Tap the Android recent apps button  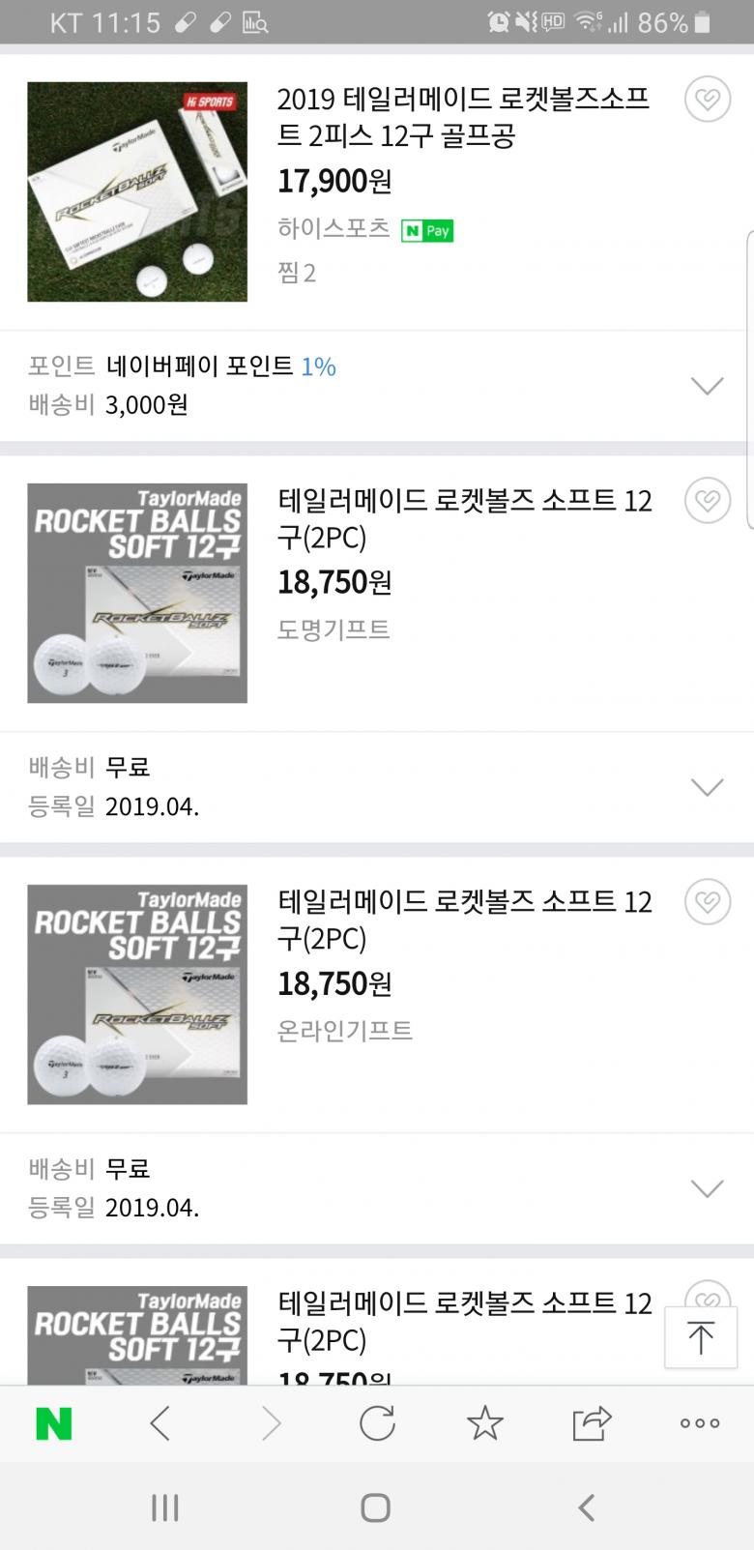point(165,1507)
